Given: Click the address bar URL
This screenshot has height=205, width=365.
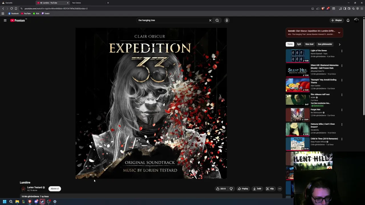Looking at the screenshot, I should point(56,9).
